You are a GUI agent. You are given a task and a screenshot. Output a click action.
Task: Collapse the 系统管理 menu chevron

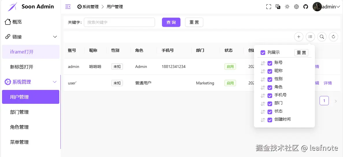coord(55,82)
